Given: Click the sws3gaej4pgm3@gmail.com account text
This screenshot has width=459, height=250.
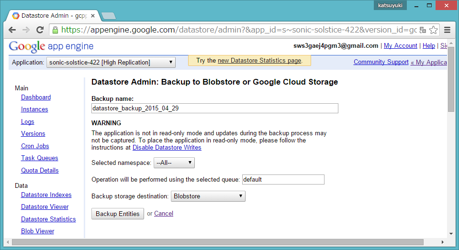Looking at the screenshot, I should (336, 45).
